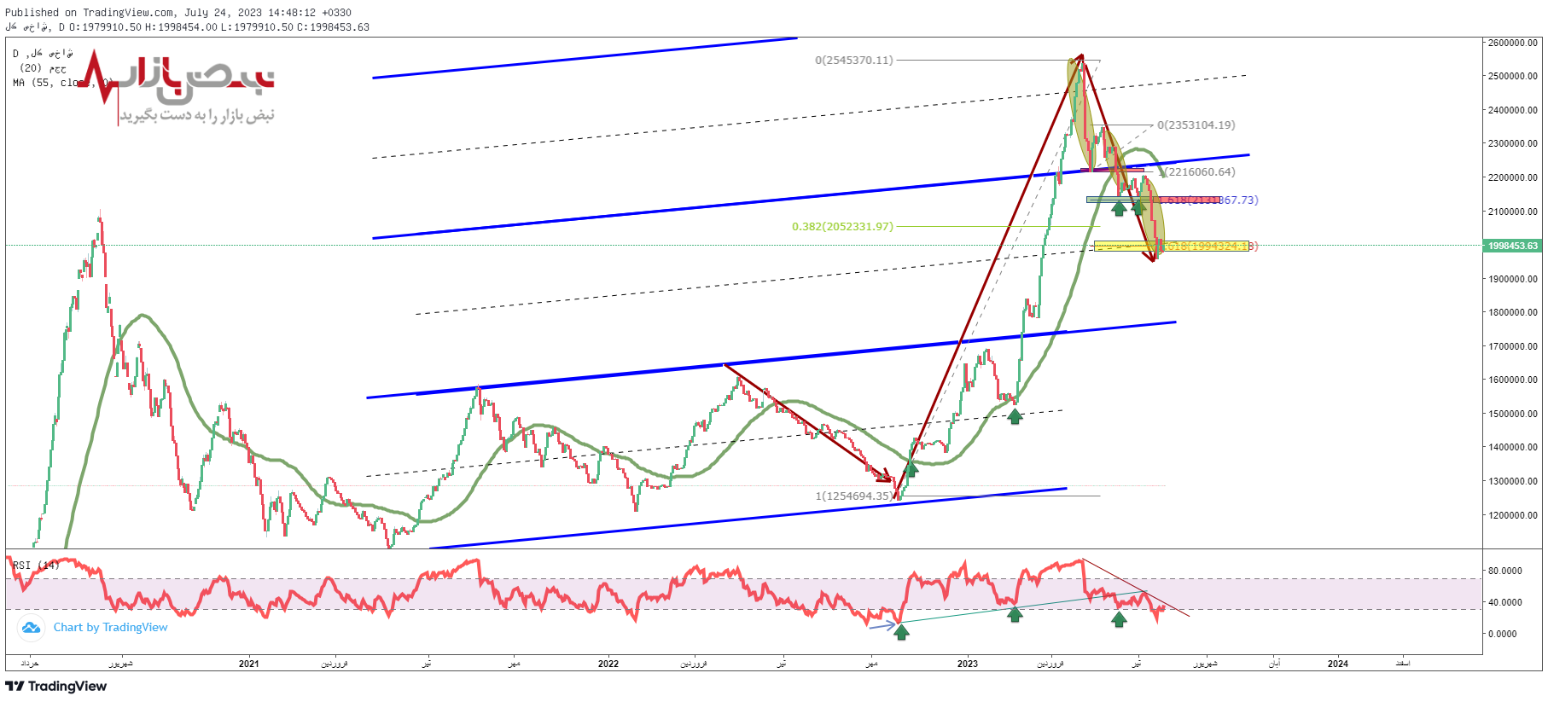Click the 2024 label on time axis
Image resolution: width=1548 pixels, height=702 pixels.
1338,664
